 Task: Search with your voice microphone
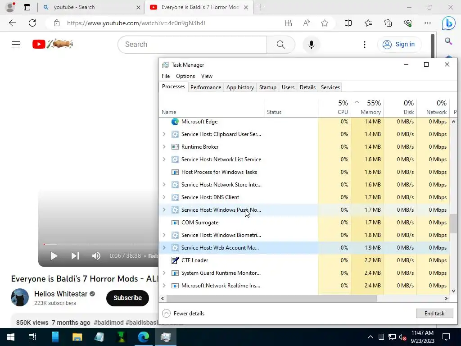tap(312, 45)
